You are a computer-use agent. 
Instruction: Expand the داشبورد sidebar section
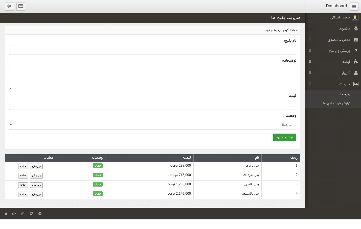310,28
